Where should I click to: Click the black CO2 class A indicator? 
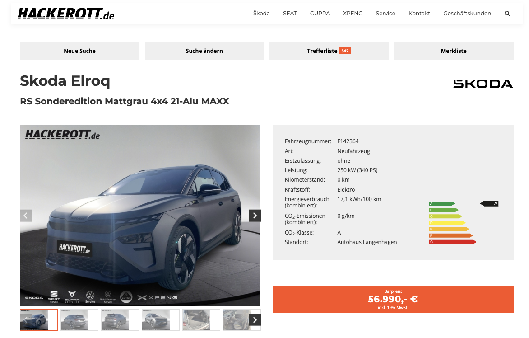(489, 203)
